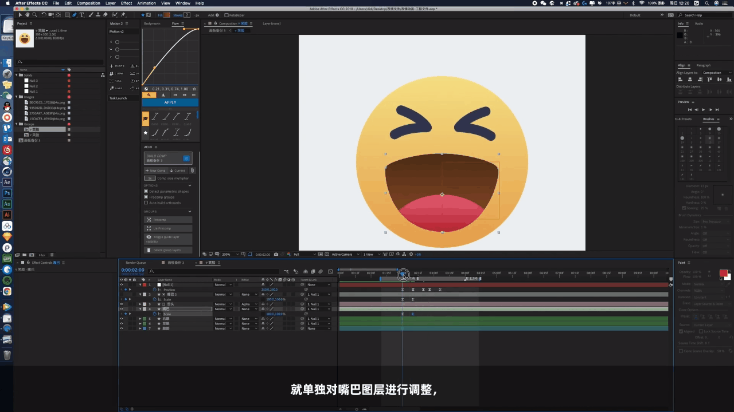Select the Type tool
The width and height of the screenshot is (734, 412).
click(82, 15)
